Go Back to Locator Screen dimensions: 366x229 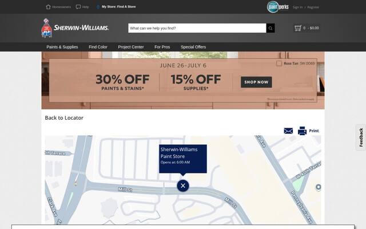[x=64, y=118]
